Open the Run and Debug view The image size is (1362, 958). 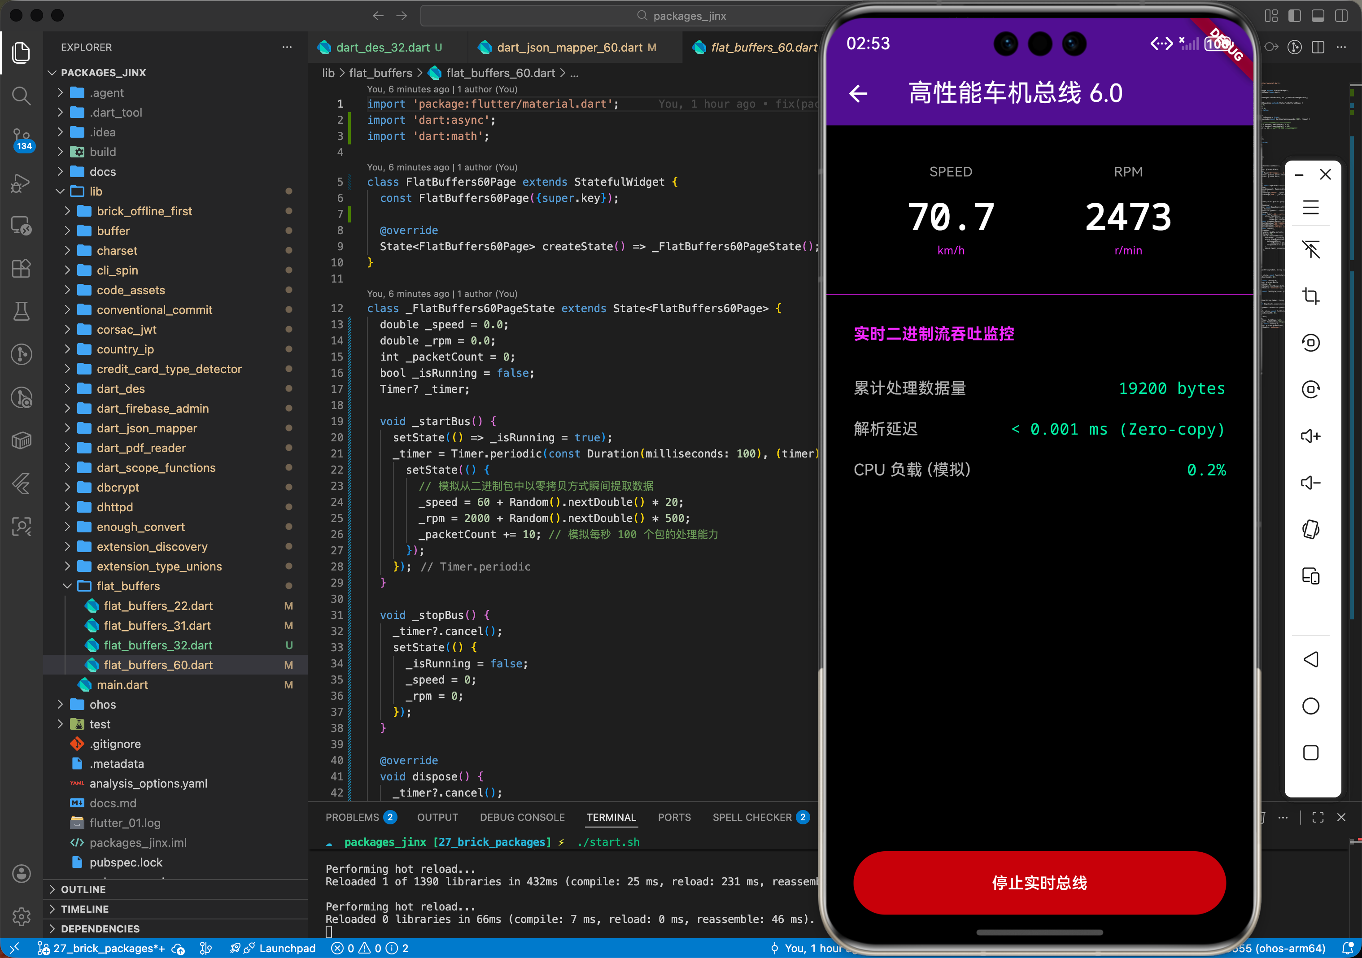point(22,183)
